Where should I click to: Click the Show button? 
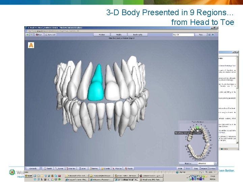[188, 169]
